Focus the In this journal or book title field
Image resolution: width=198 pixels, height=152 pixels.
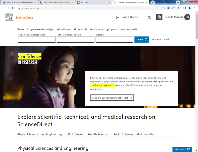tap(75, 40)
